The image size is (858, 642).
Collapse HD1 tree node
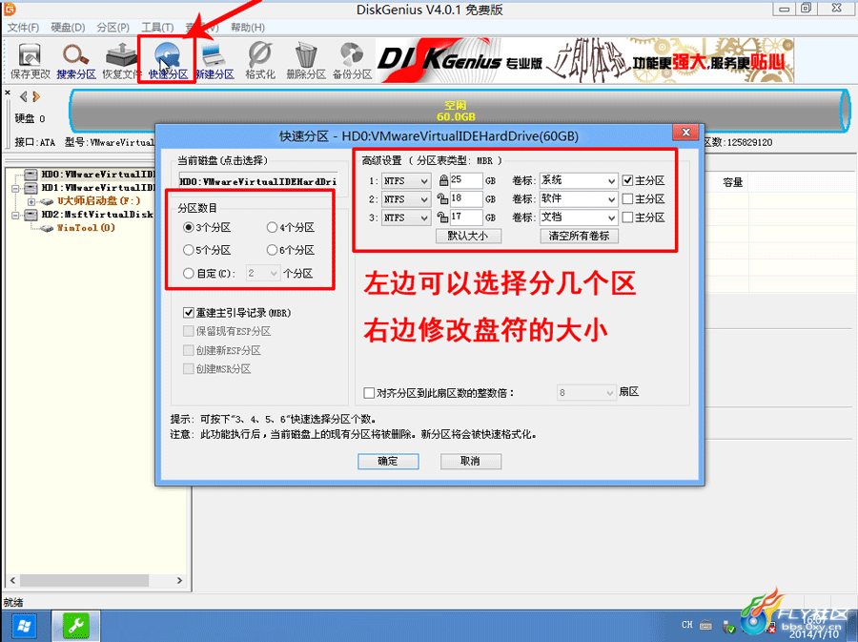pyautogui.click(x=15, y=188)
